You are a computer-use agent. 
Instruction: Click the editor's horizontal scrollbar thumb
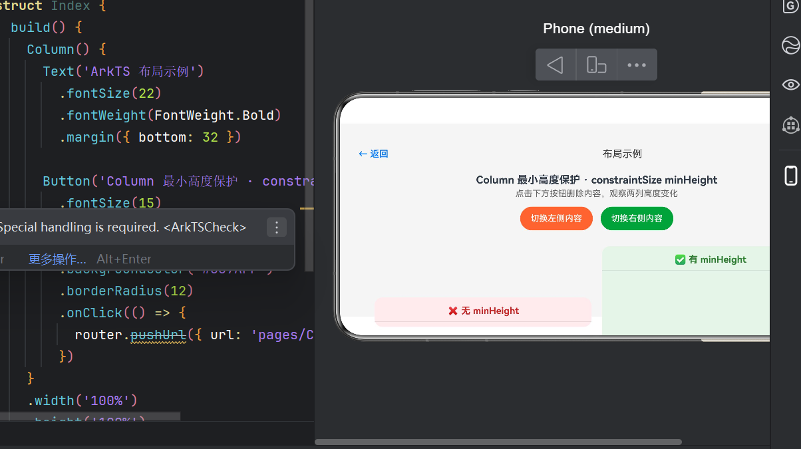[x=90, y=416]
